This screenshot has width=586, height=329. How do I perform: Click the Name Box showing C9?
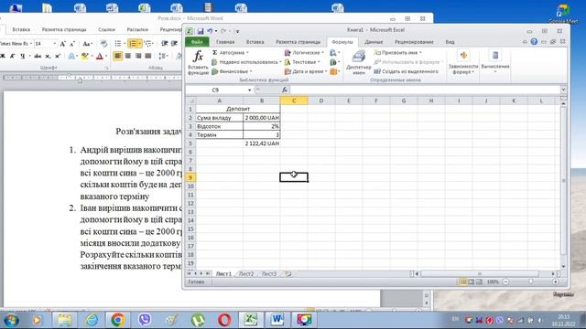[216, 90]
